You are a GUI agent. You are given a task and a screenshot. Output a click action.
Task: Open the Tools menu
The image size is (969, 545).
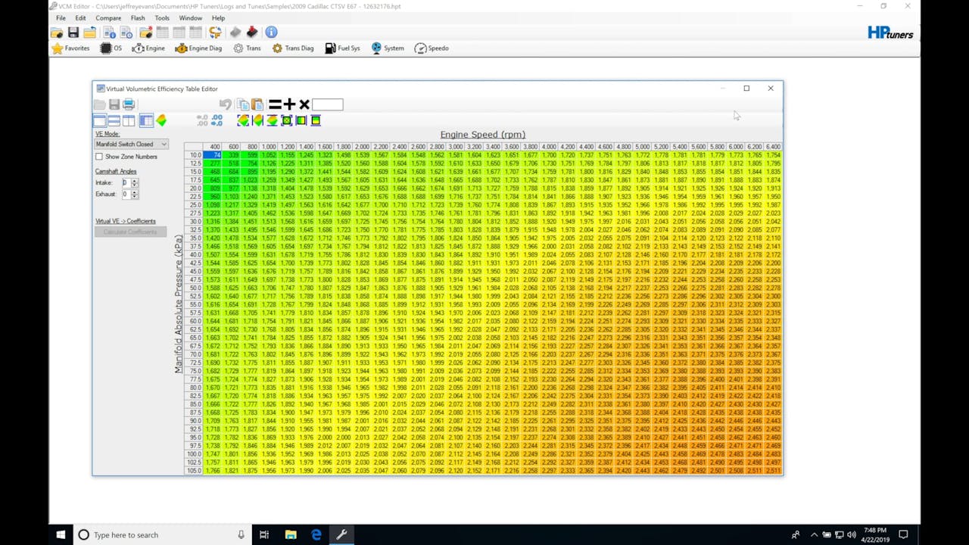coord(162,18)
